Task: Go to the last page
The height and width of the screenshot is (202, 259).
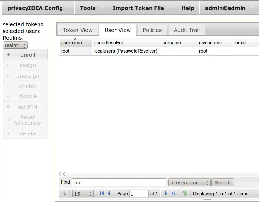Action: tap(173, 193)
